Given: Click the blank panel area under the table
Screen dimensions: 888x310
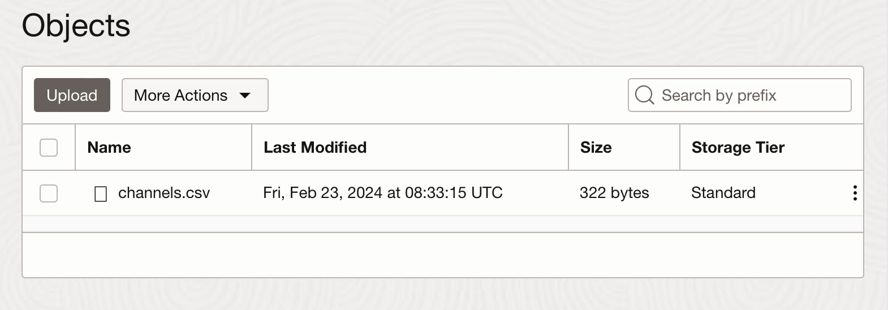Looking at the screenshot, I should pos(442,255).
